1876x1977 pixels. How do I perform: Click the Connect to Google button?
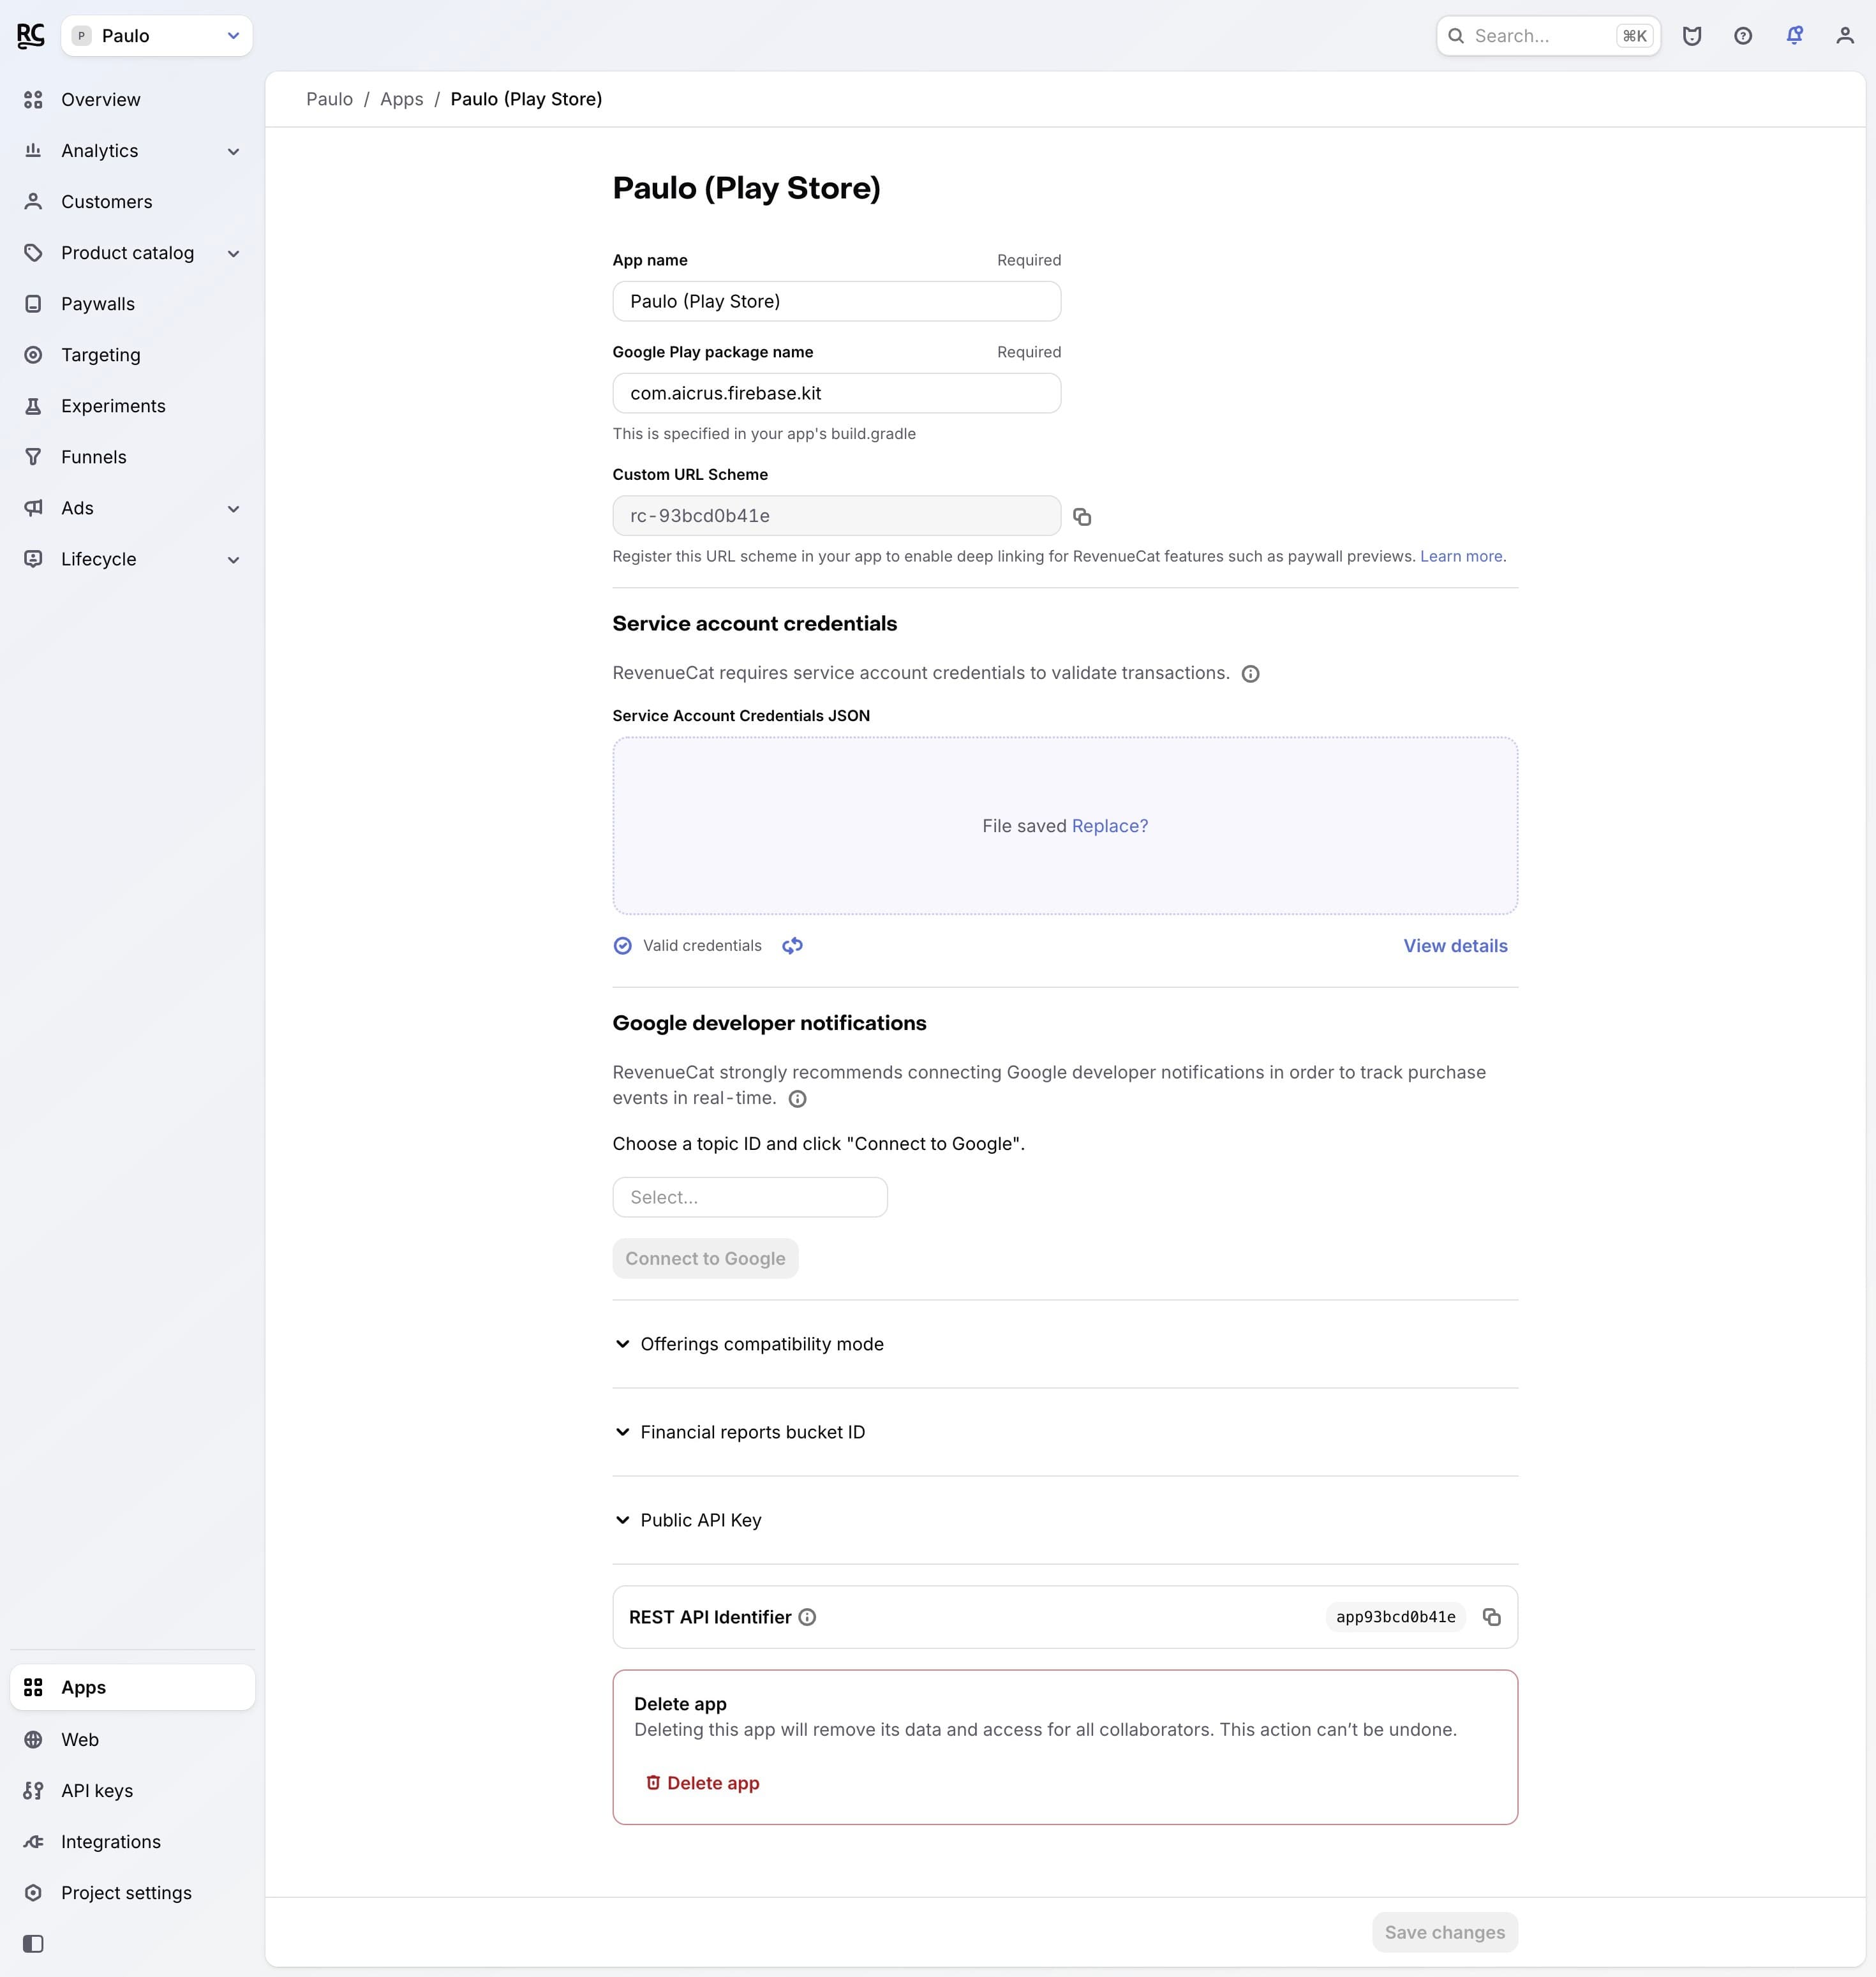tap(705, 1259)
